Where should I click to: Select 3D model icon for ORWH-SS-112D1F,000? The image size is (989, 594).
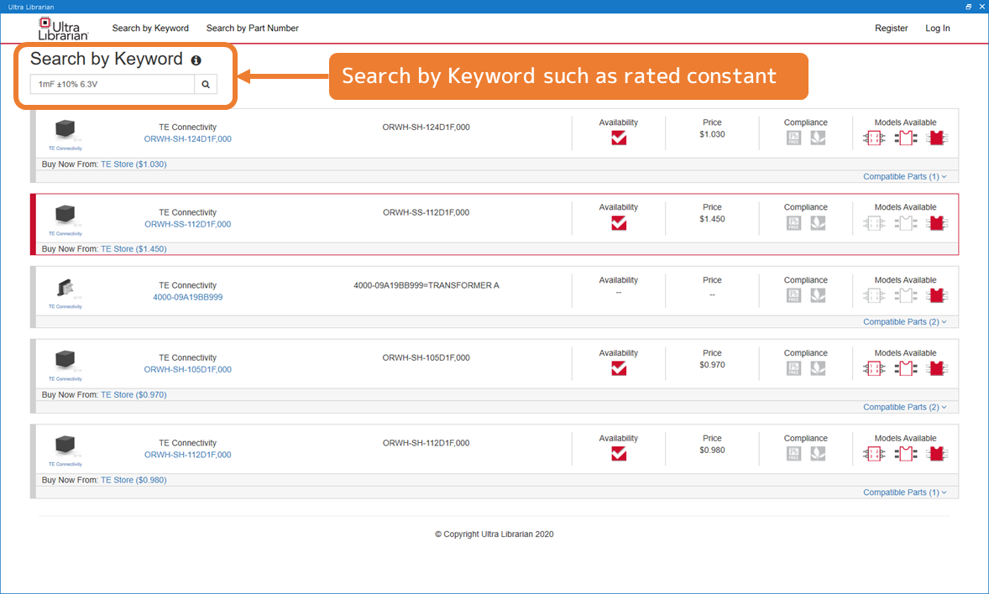(x=936, y=223)
